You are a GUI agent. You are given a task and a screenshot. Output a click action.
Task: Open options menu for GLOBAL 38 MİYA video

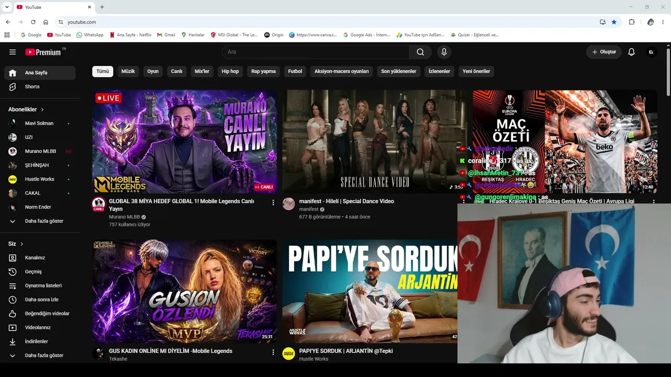(273, 203)
